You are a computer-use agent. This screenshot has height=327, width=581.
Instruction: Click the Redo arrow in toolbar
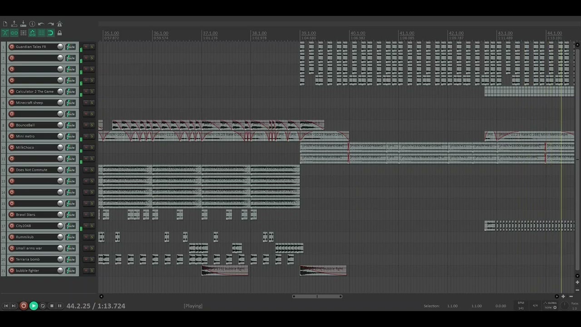click(50, 24)
